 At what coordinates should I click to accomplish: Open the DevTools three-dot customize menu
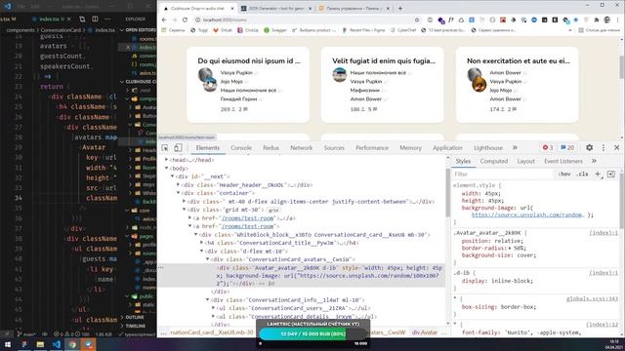604,147
